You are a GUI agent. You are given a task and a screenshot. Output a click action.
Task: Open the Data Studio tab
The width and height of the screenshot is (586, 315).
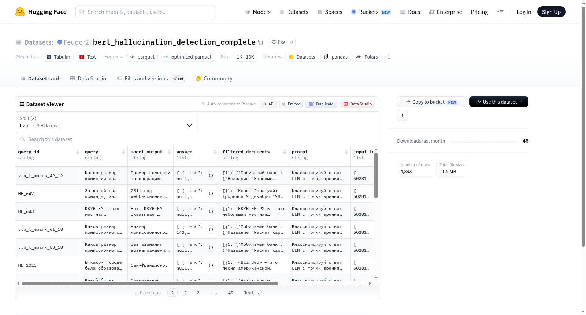click(x=88, y=79)
